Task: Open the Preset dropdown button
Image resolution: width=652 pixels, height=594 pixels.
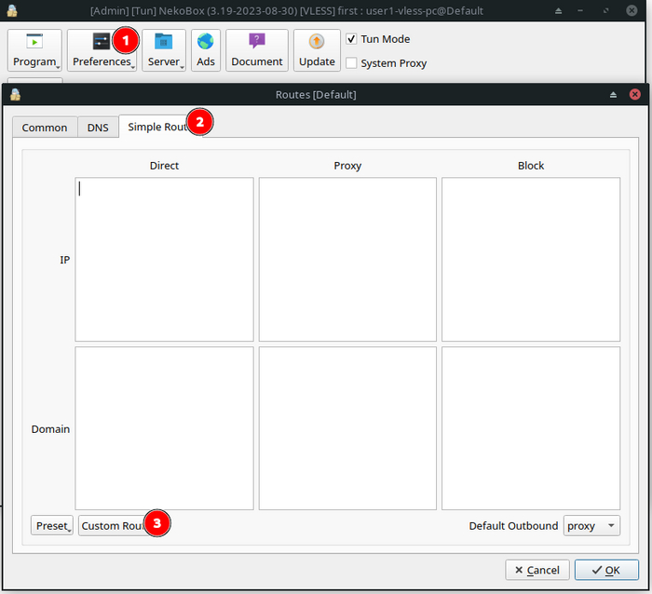Action: click(51, 526)
